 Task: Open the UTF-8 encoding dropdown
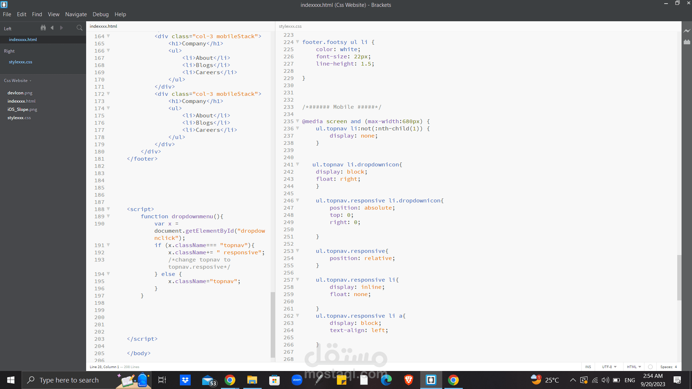[609, 367]
